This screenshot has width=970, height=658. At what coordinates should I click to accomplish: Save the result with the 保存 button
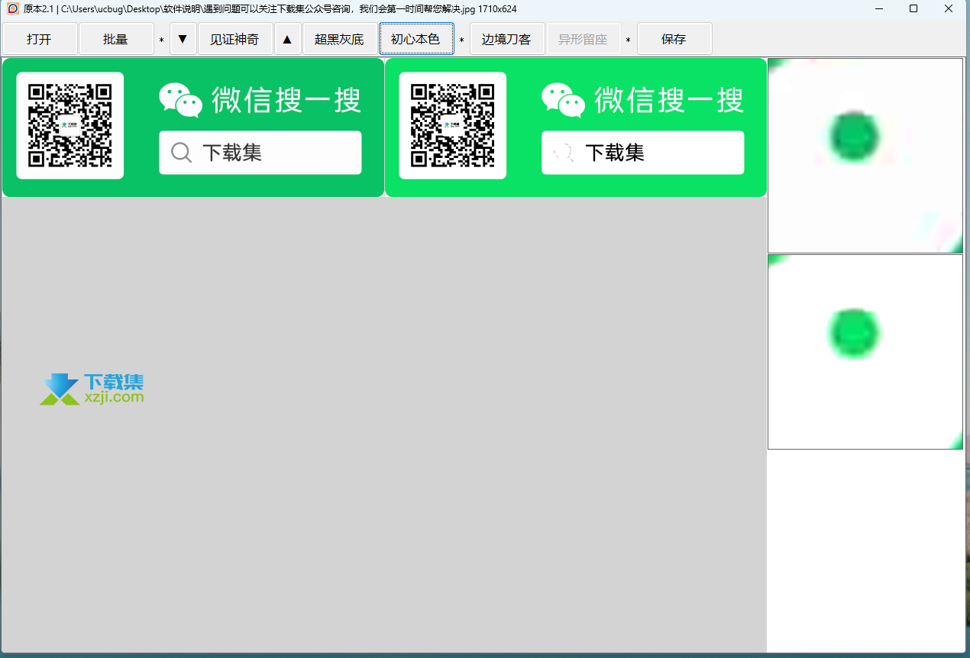(x=674, y=39)
